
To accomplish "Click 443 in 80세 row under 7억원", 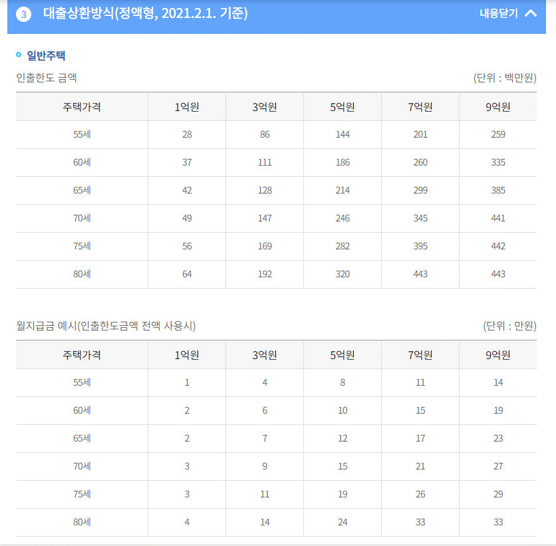I will (420, 274).
